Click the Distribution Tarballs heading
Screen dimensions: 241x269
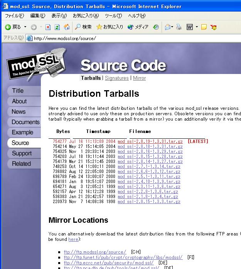(94, 94)
